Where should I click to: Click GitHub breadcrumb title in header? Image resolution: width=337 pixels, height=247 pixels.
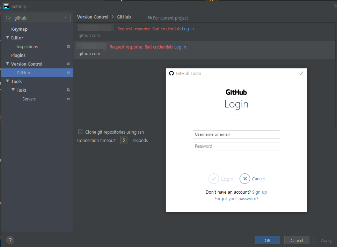click(x=124, y=17)
